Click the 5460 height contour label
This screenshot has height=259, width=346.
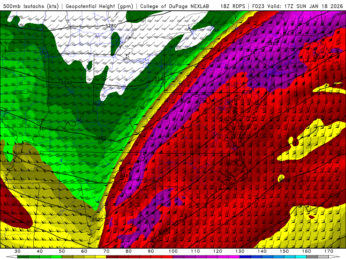126,176
